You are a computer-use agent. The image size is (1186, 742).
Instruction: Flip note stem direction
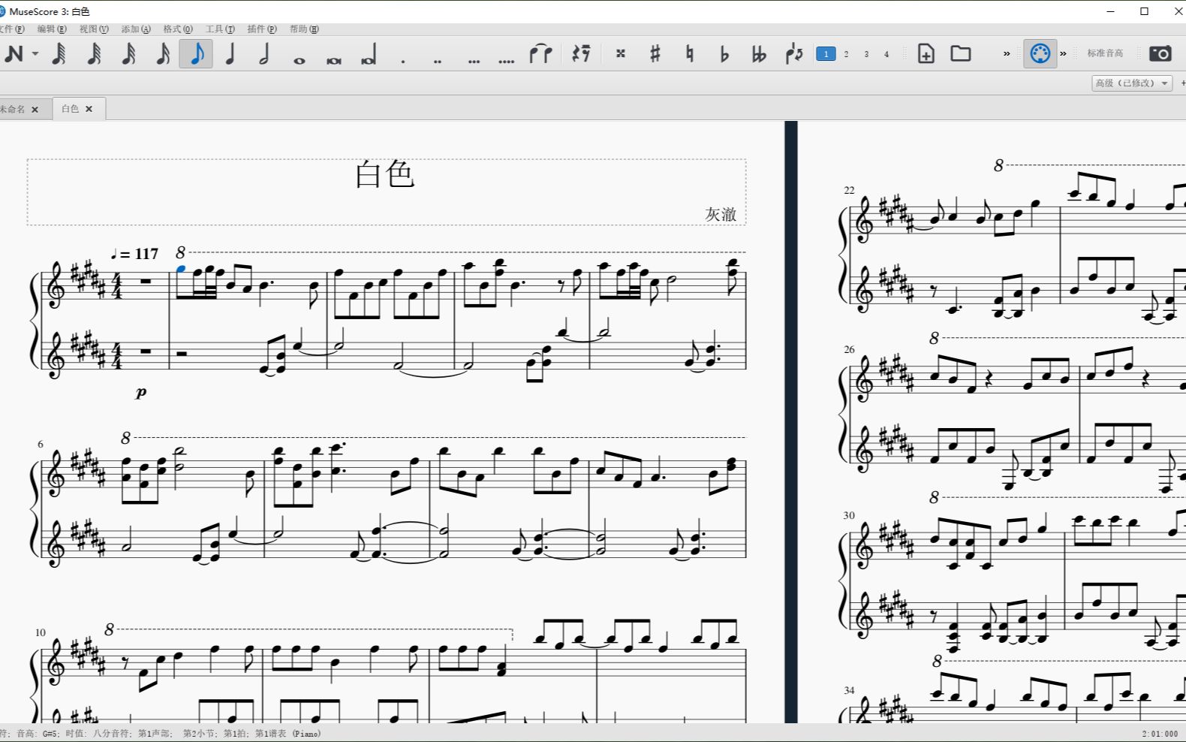pyautogui.click(x=794, y=54)
